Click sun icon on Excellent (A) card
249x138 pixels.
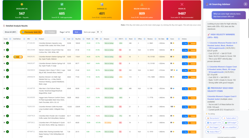pyautogui.click(x=22, y=4)
